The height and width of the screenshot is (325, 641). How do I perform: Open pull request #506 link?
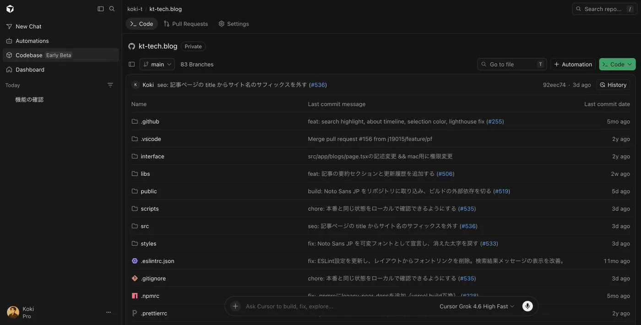[445, 173]
